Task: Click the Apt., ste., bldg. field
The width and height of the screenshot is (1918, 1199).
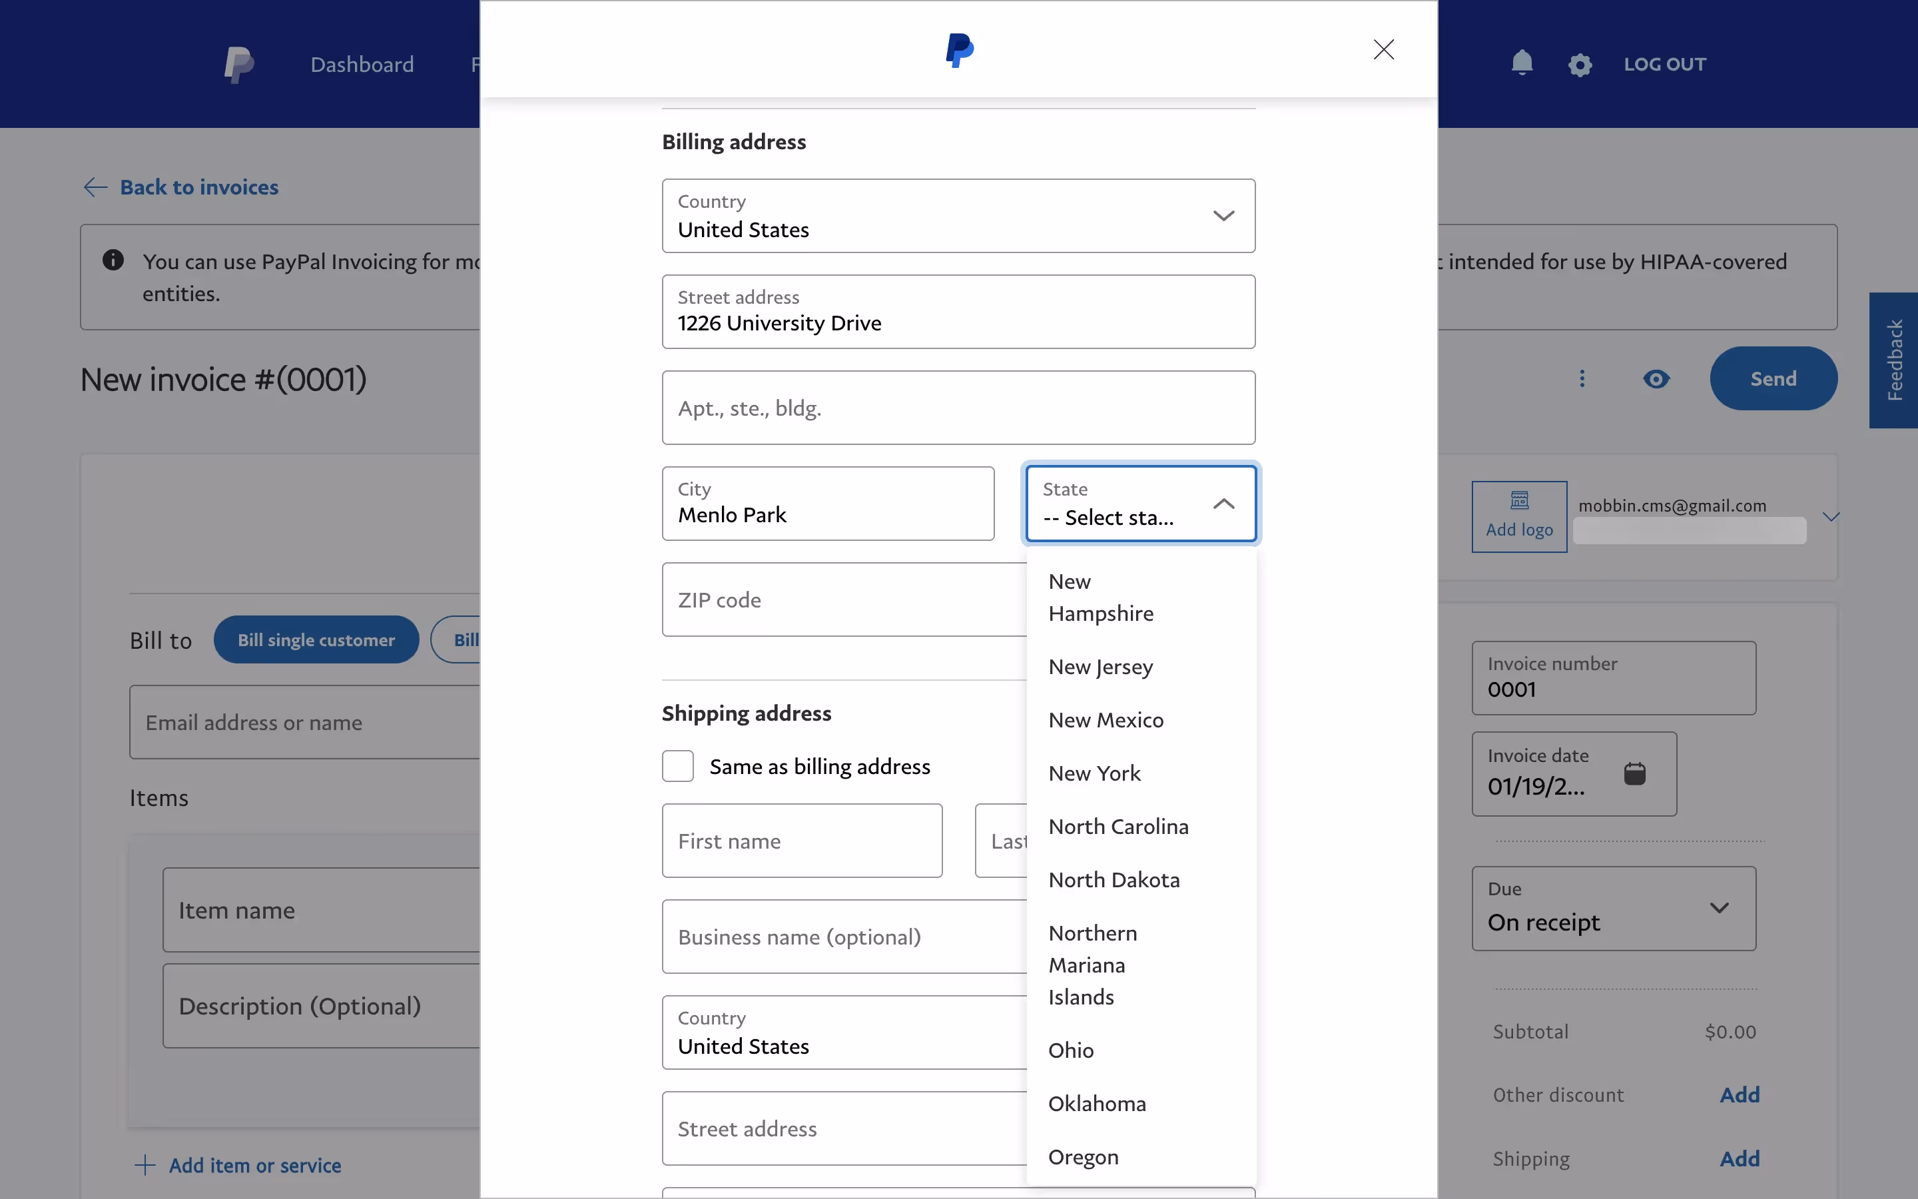Action: 958,408
